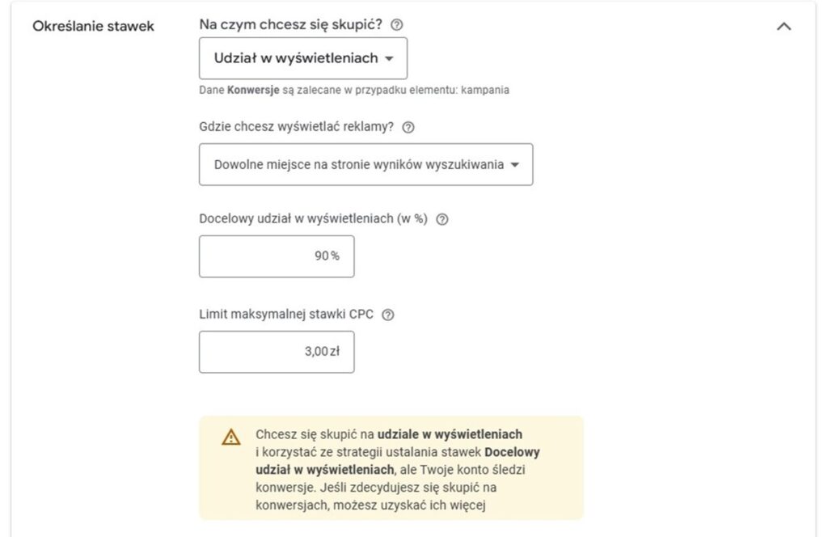Image resolution: width=828 pixels, height=537 pixels.
Task: Click the "Na czym chcesz się skupić?" label
Action: pyautogui.click(x=290, y=24)
